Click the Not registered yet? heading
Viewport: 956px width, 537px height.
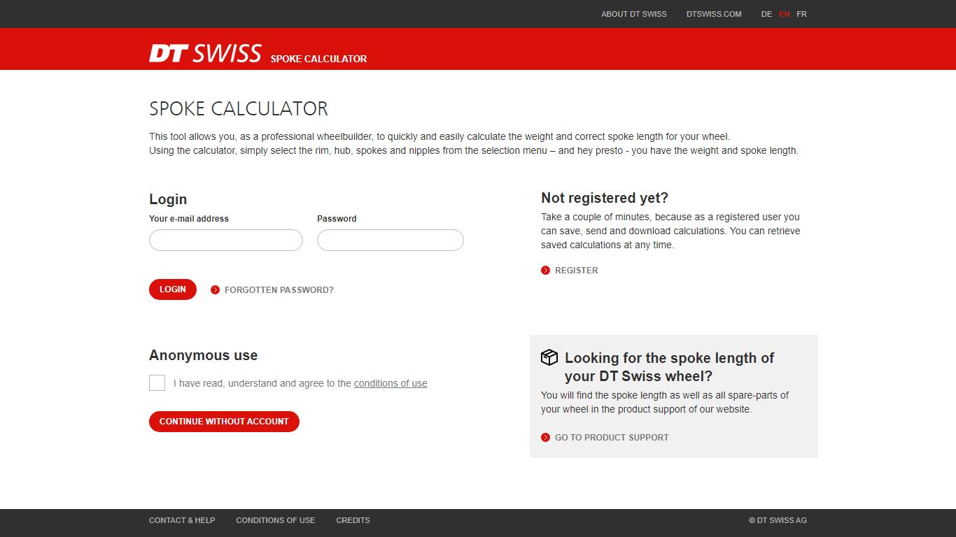point(605,198)
